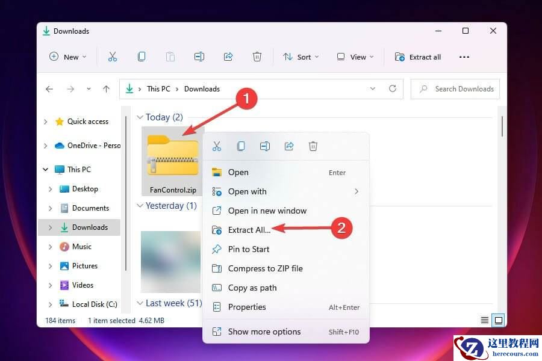Minimize the Downloads window
Screen dimensions: 542x361
(438, 31)
